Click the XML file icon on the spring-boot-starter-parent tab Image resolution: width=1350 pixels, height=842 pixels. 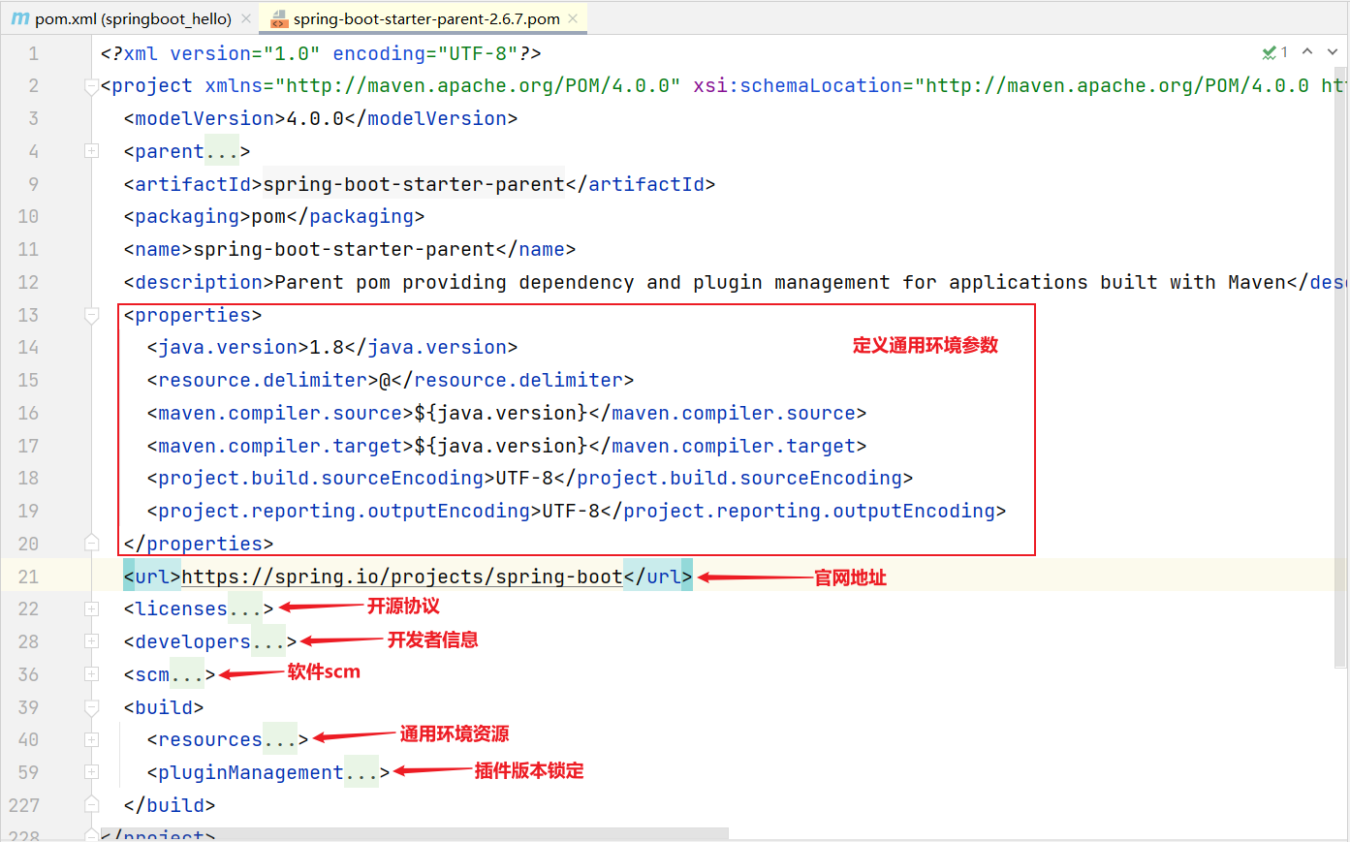pyautogui.click(x=279, y=18)
